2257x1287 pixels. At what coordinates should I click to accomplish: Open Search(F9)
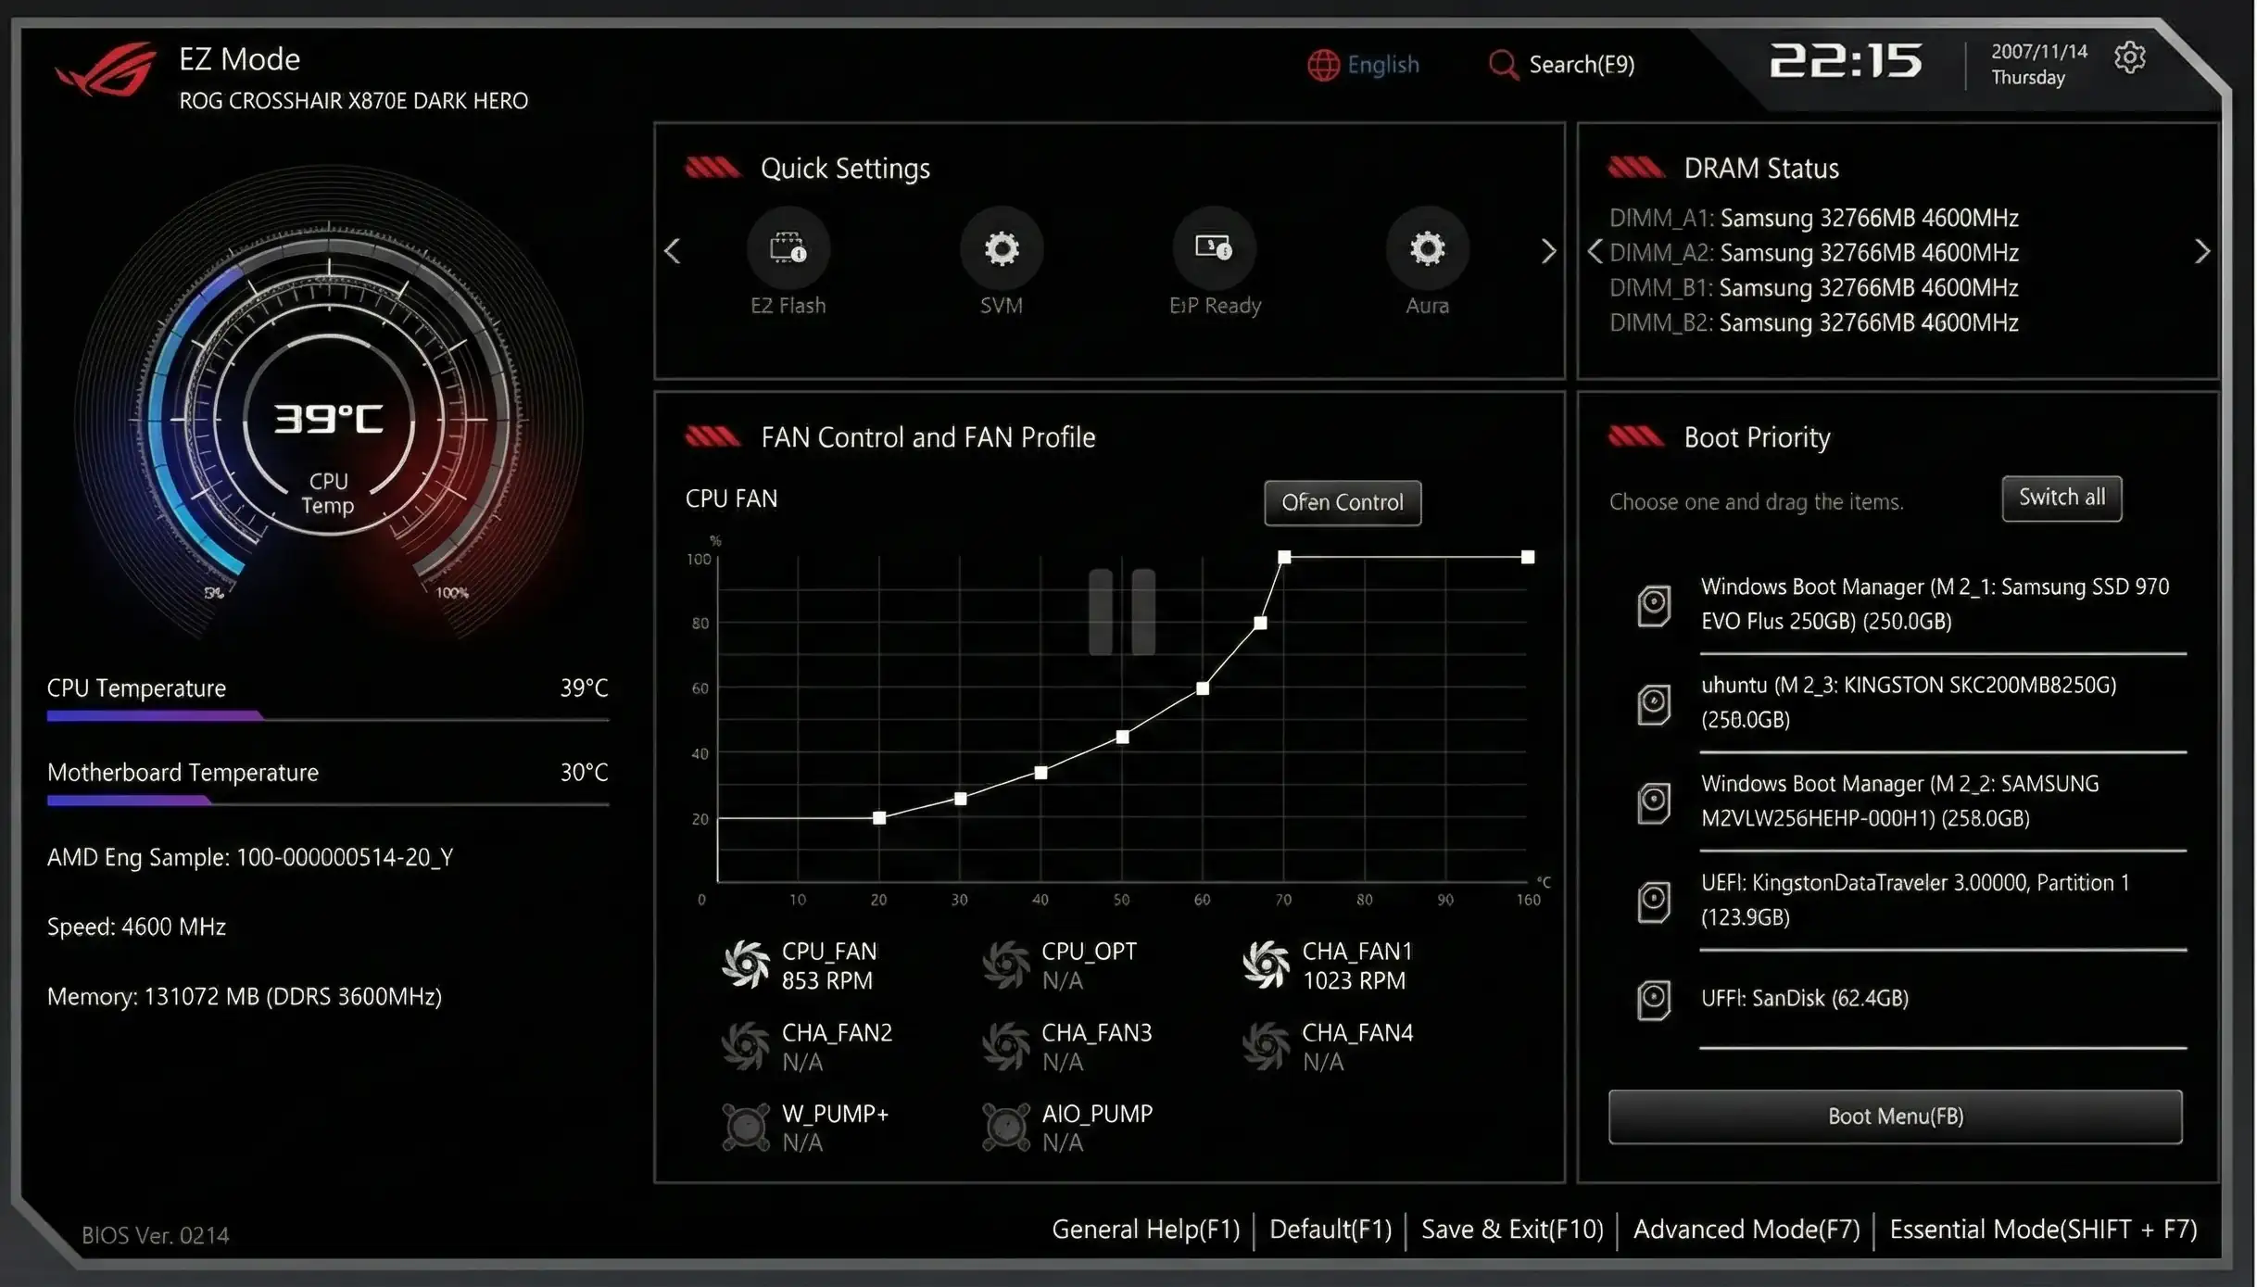pos(1582,65)
